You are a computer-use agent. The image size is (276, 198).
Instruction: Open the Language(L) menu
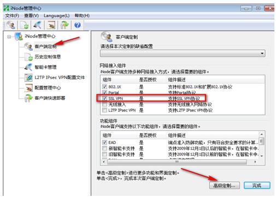(x=57, y=16)
